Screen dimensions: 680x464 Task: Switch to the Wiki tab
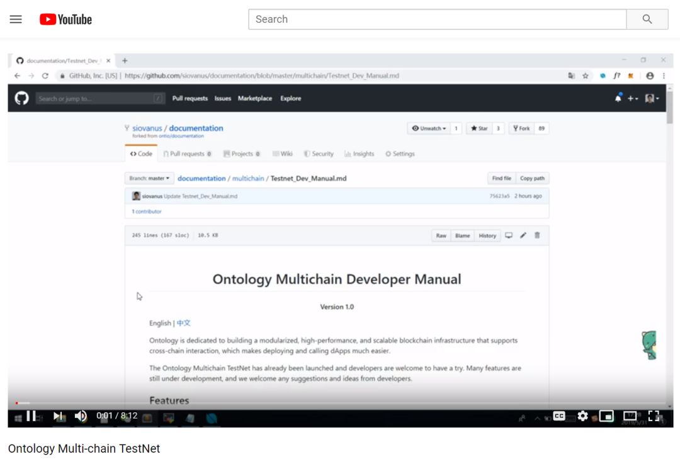(282, 154)
